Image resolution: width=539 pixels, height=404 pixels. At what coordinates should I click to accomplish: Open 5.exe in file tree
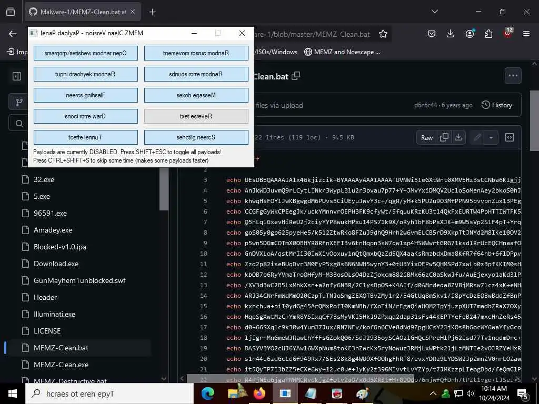pyautogui.click(x=42, y=196)
